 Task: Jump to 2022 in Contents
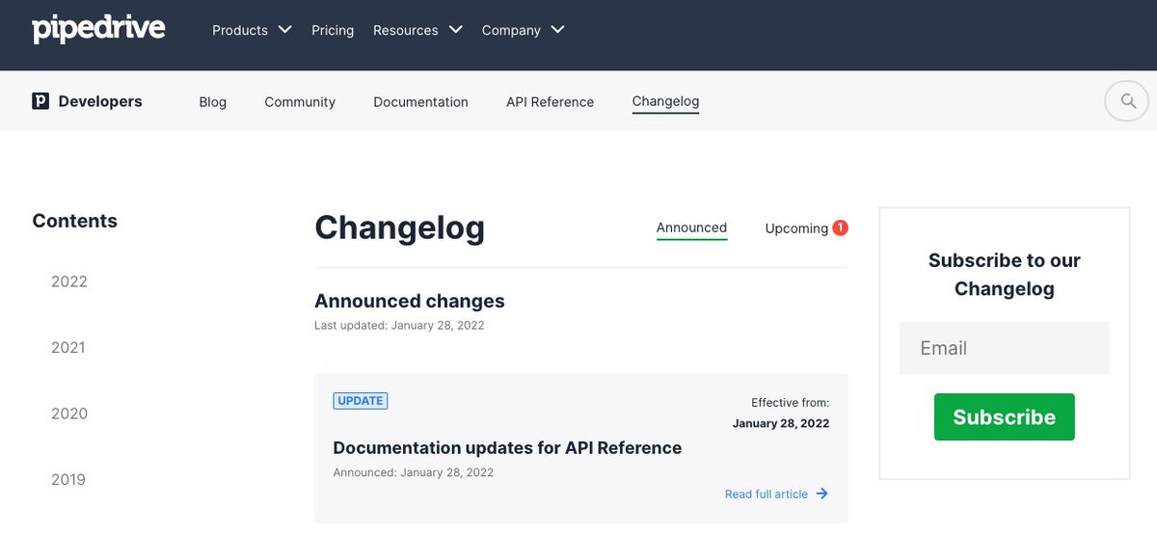pyautogui.click(x=69, y=281)
